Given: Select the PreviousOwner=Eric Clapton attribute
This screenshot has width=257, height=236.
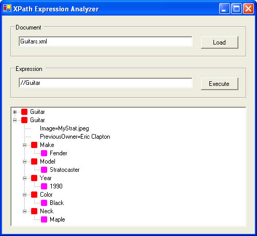Looking at the screenshot, I should pyautogui.click(x=75, y=137).
